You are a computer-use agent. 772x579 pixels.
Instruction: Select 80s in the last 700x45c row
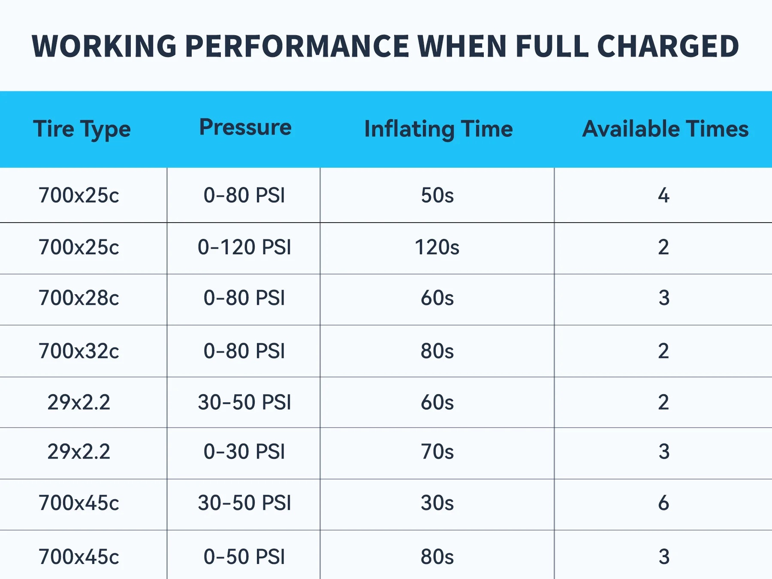[437, 557]
